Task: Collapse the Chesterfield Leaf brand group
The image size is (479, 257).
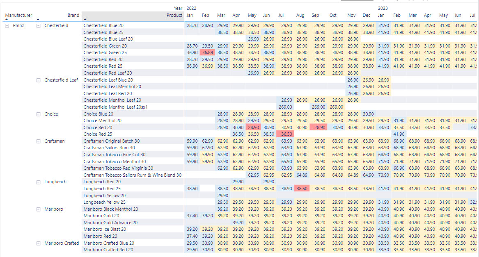Action: tap(39, 80)
